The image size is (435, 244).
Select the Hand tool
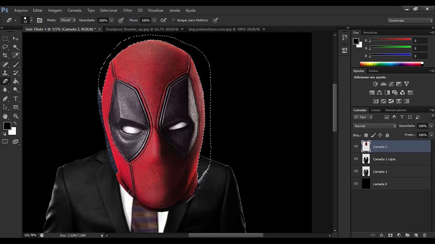tap(5, 116)
